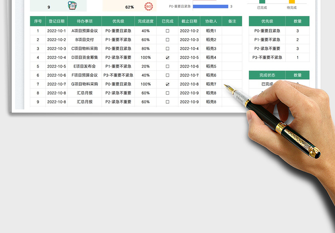Tick the checkbox in row 8 汇总月报
The width and height of the screenshot is (335, 233).
pyautogui.click(x=167, y=93)
